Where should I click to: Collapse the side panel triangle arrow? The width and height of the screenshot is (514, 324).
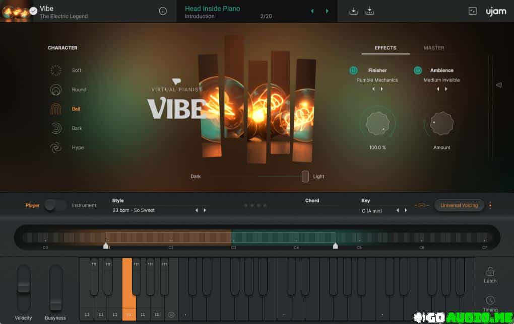[x=498, y=85]
